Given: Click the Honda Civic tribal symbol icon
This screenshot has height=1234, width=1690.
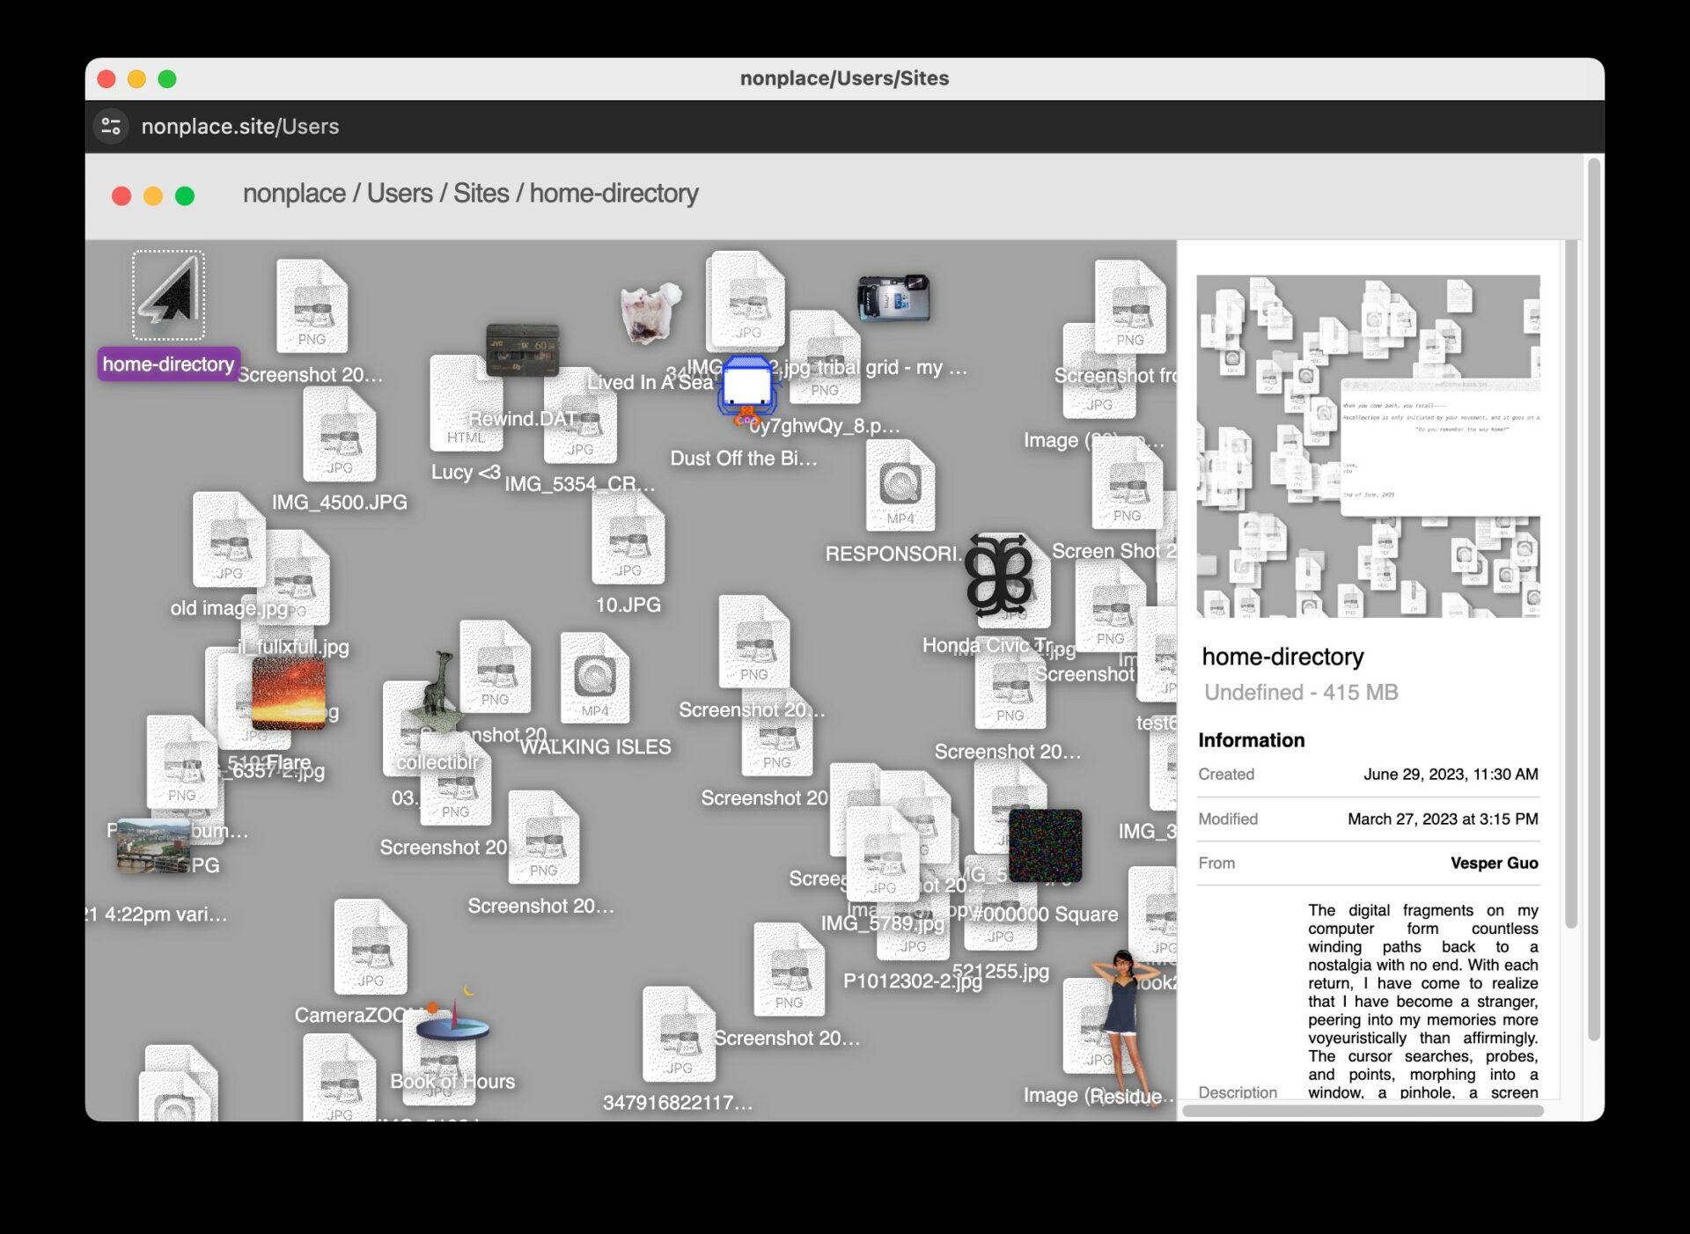Looking at the screenshot, I should [998, 576].
